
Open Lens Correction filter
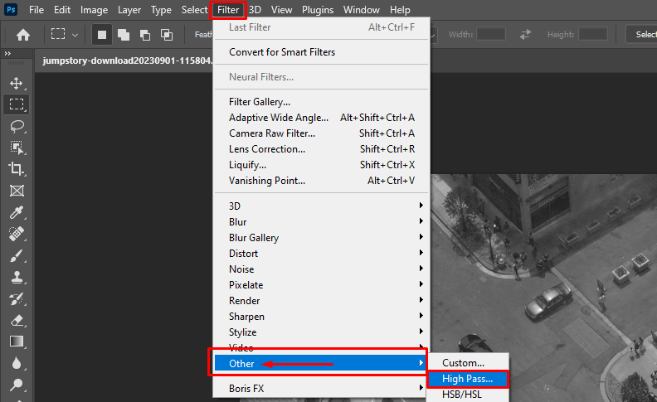click(x=321, y=149)
